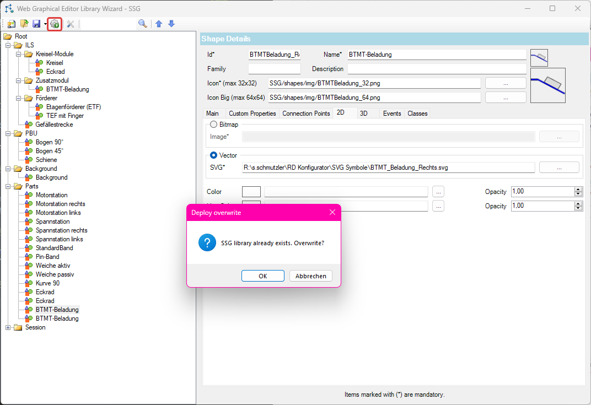Screen dimensions: 591x405
Task: Select the Bitmap radio button
Action: point(214,125)
